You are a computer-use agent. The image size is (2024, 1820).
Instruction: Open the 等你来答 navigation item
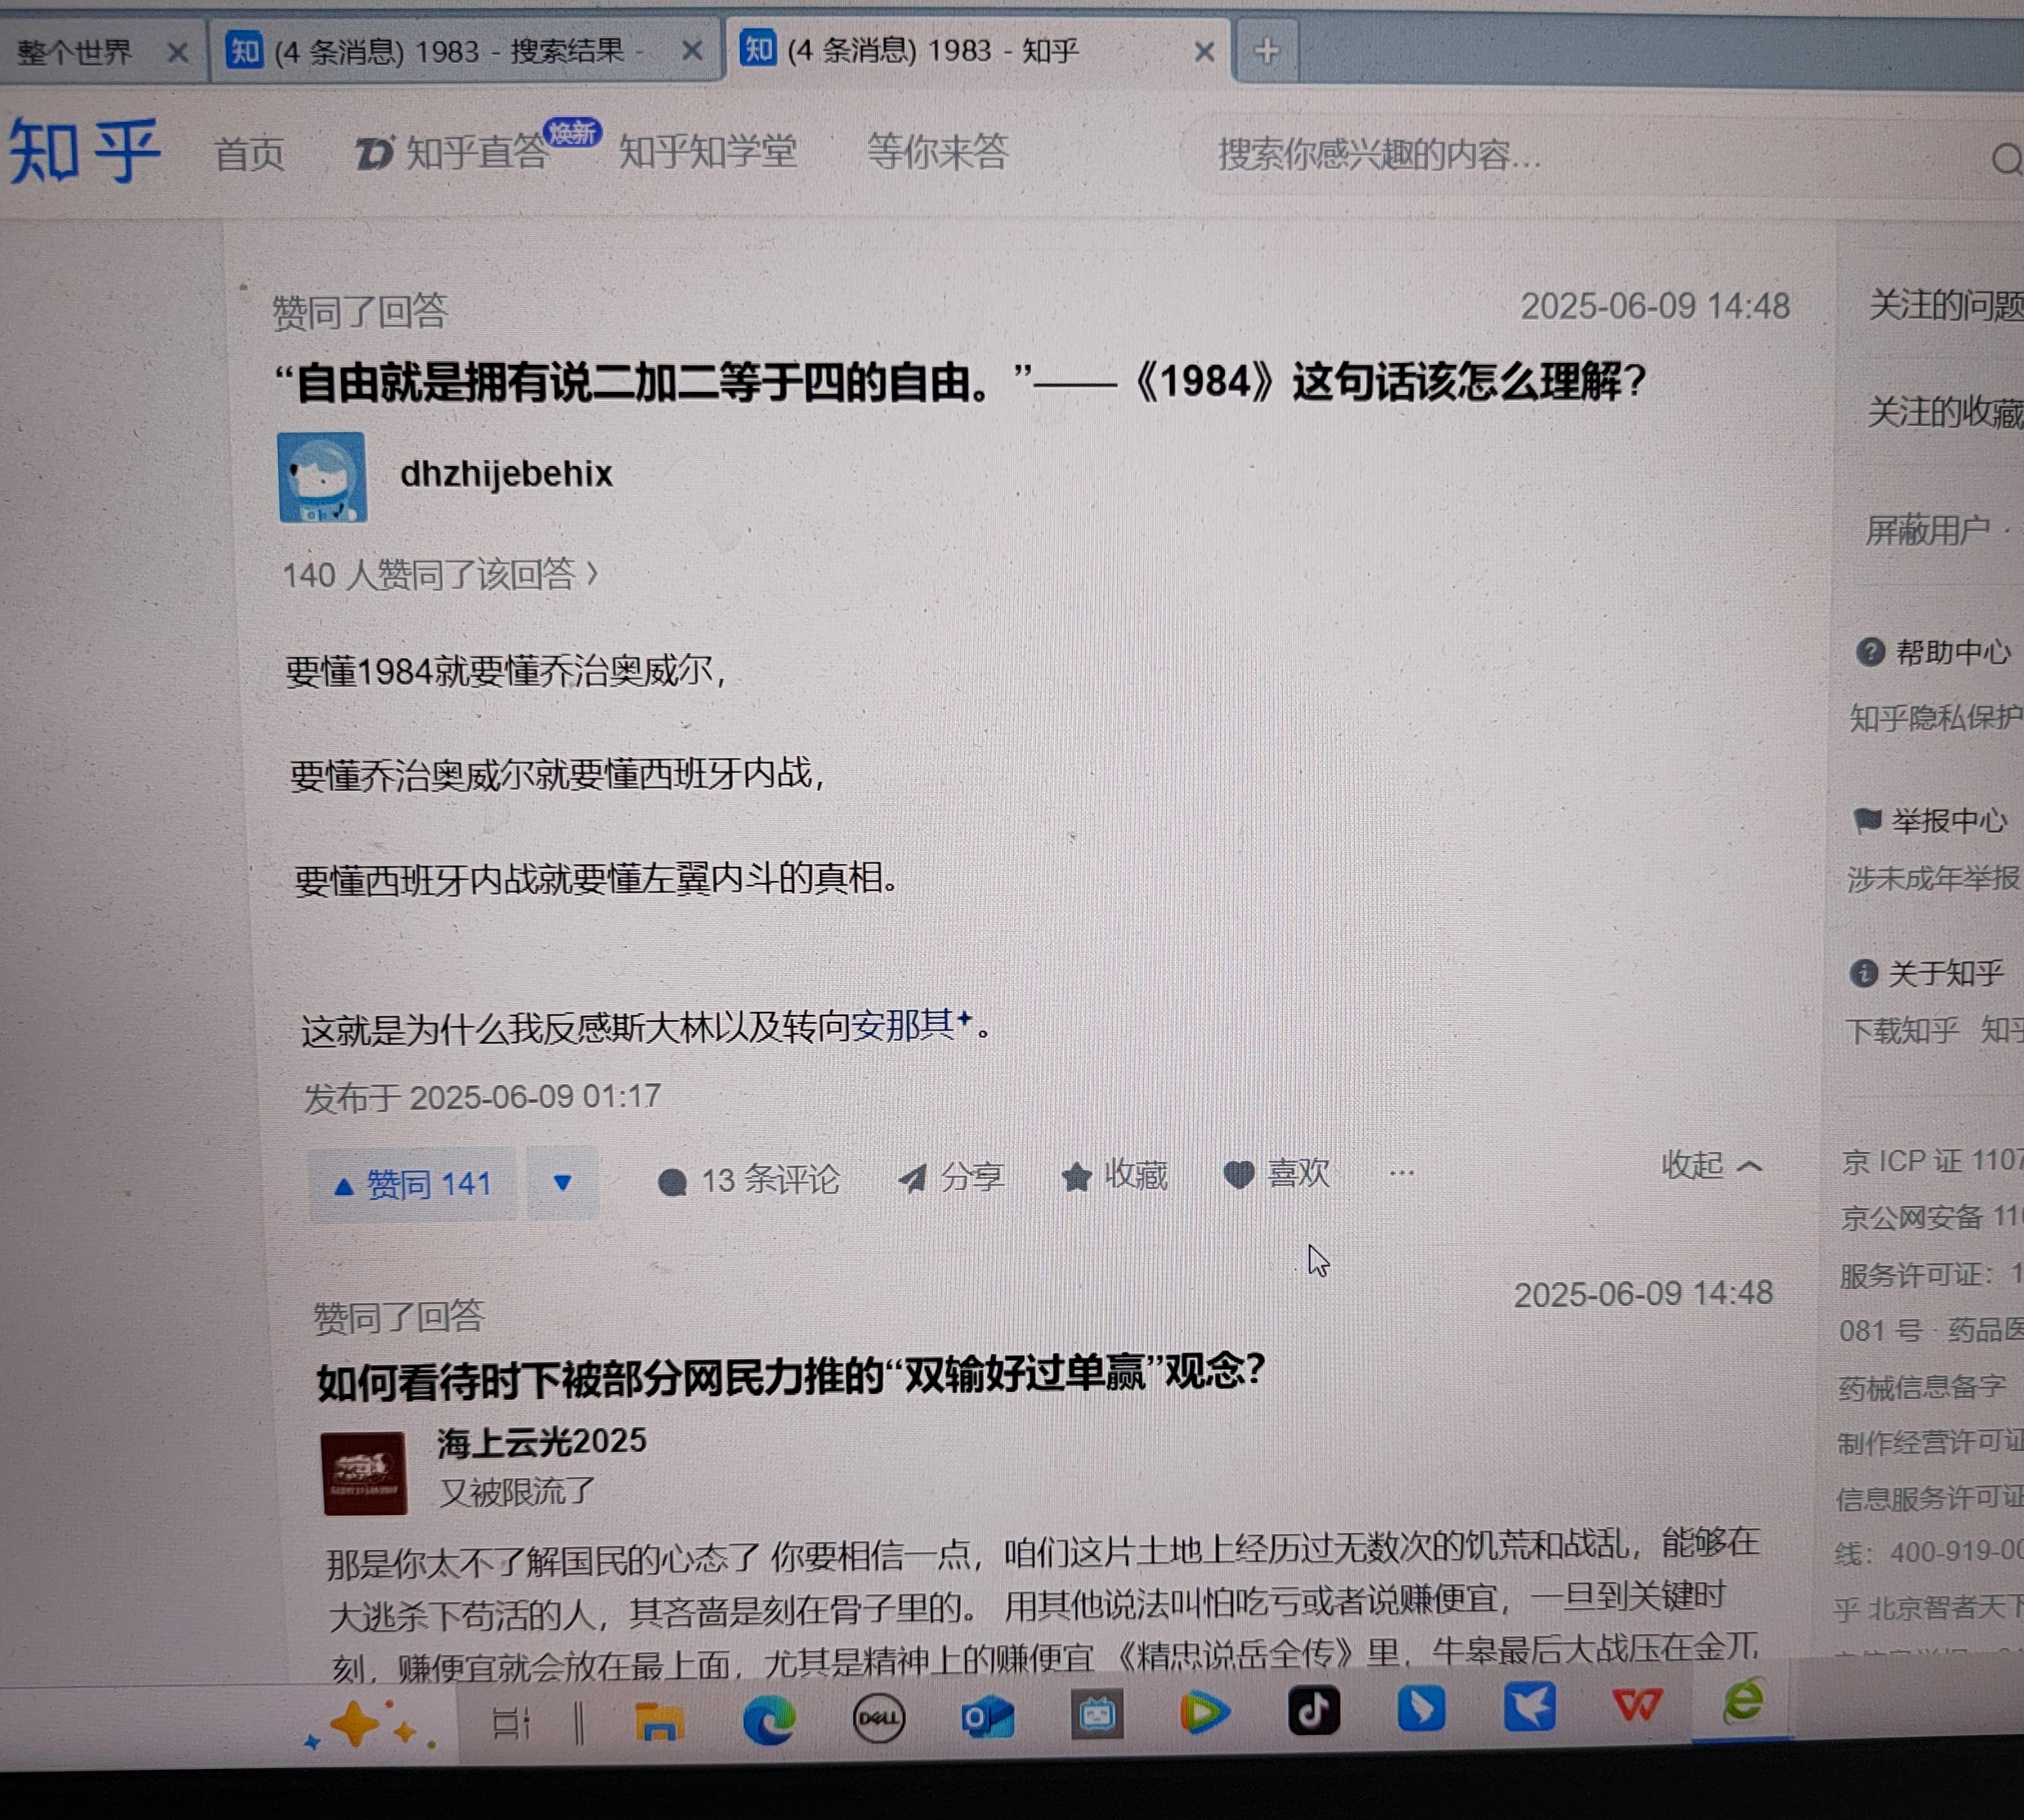[937, 152]
